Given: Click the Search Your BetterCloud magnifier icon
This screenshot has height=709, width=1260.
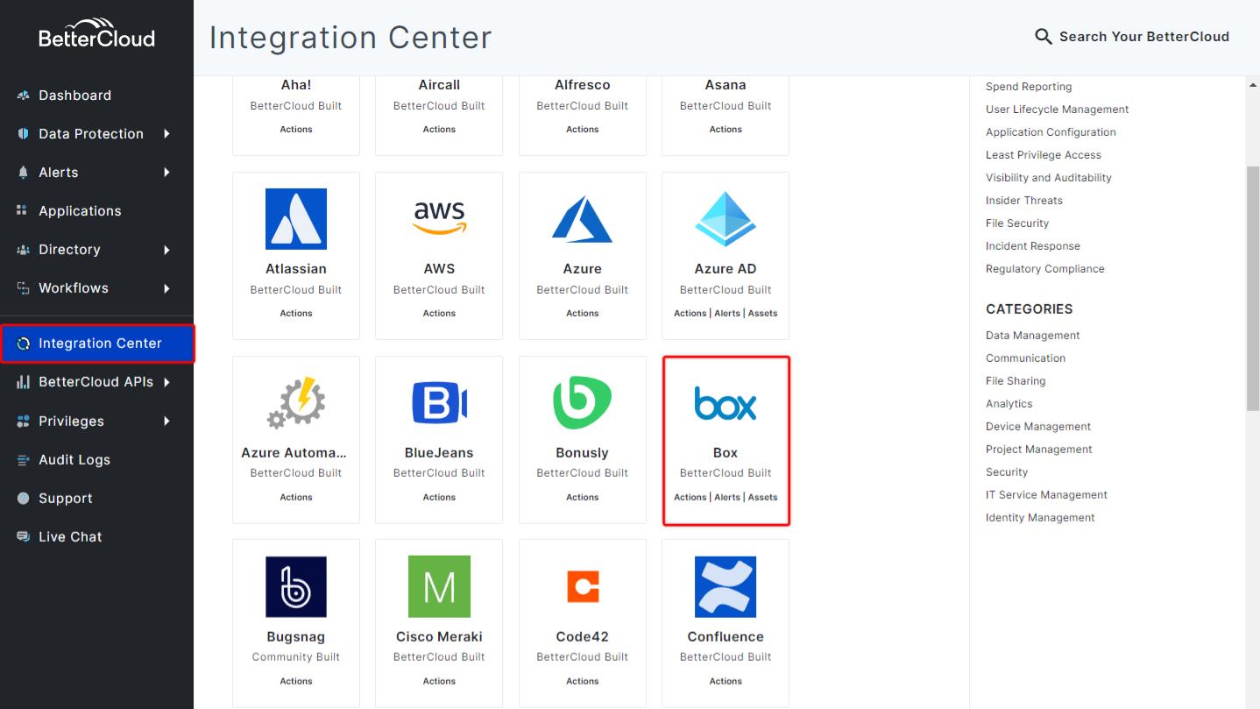Looking at the screenshot, I should (1043, 37).
